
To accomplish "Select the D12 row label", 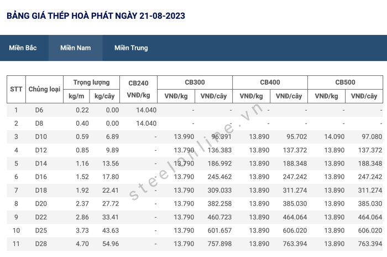I will pyautogui.click(x=41, y=150).
